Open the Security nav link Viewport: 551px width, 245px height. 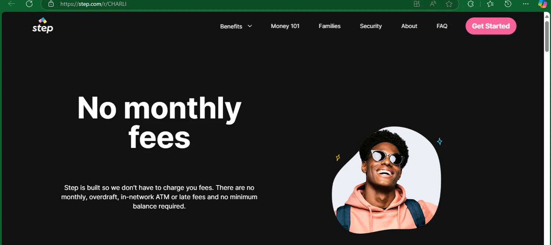(x=371, y=26)
